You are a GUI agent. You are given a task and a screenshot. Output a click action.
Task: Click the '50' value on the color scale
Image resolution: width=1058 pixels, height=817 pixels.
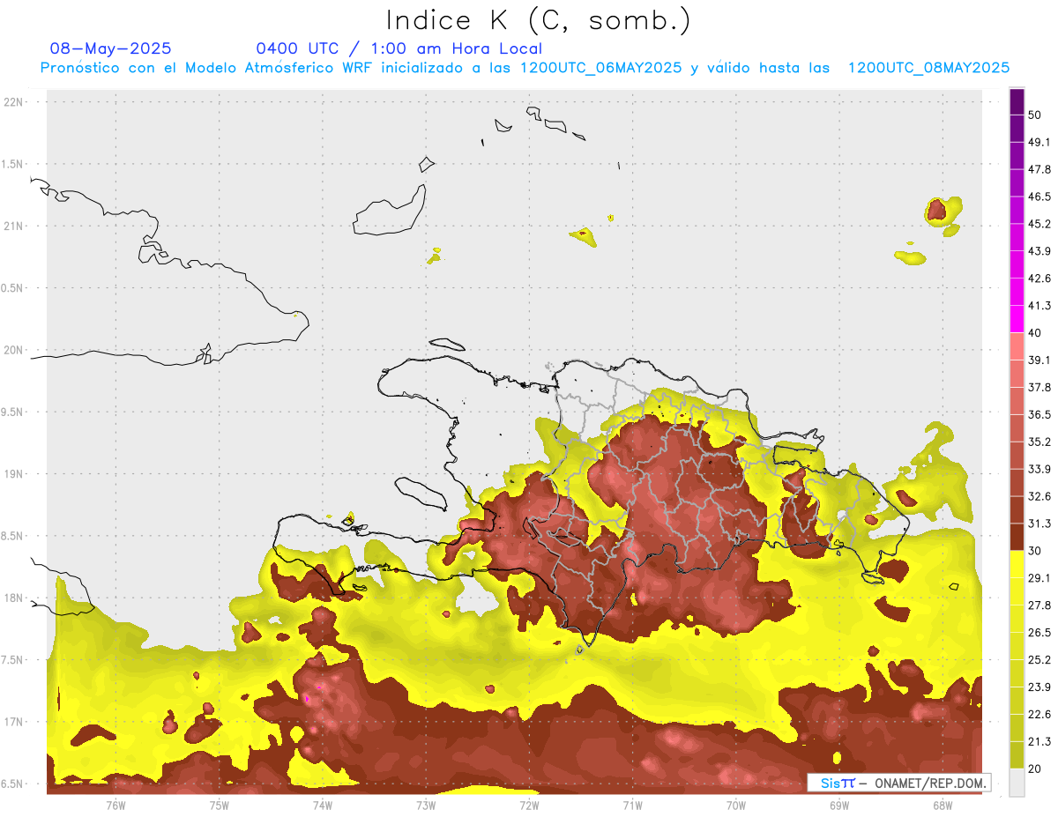click(1035, 115)
